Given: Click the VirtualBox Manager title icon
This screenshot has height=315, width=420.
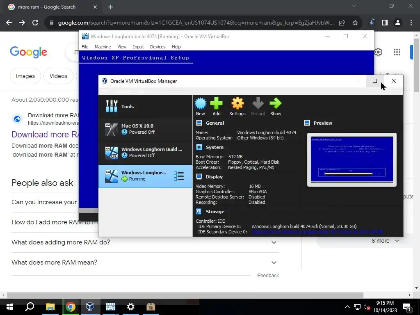Looking at the screenshot, I should click(x=105, y=81).
